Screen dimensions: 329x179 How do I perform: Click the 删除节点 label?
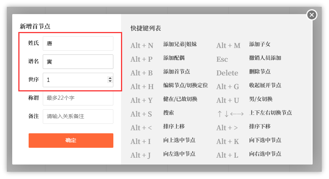[260, 72]
